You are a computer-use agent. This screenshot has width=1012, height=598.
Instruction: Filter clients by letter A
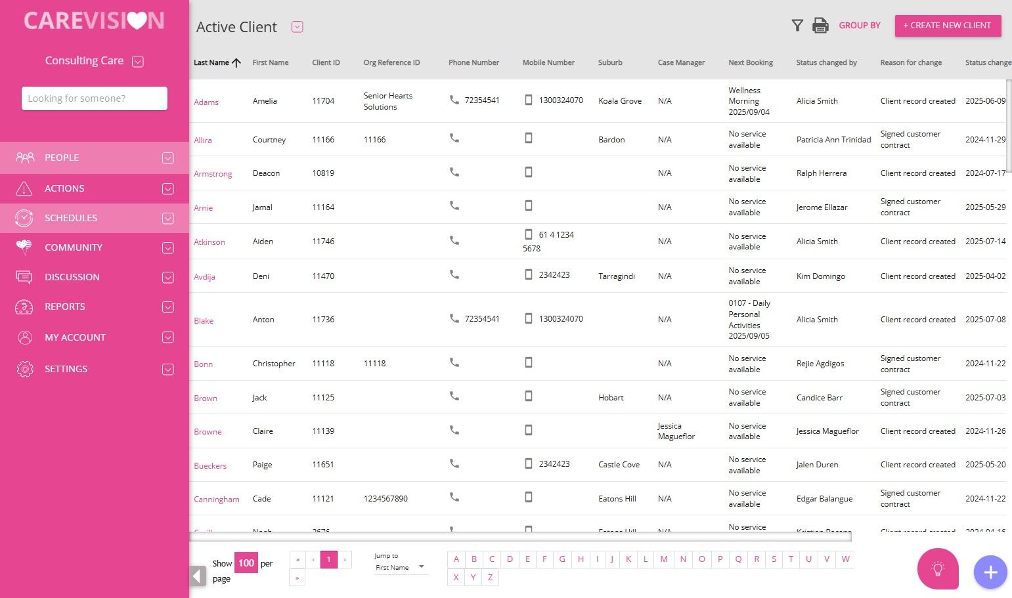coord(456,559)
